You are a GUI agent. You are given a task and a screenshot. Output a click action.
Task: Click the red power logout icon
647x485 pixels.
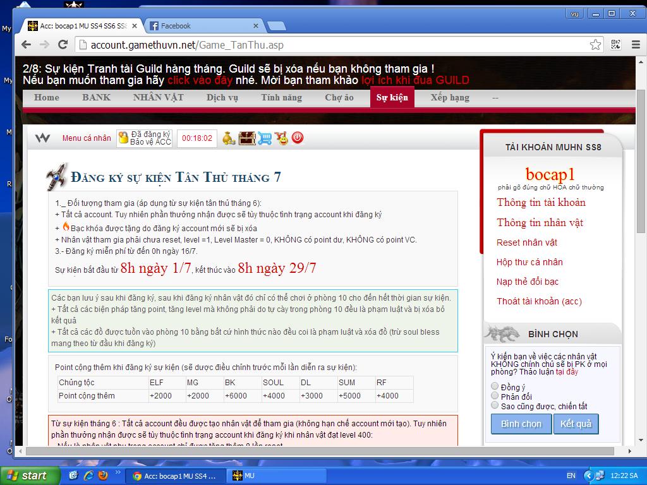298,138
